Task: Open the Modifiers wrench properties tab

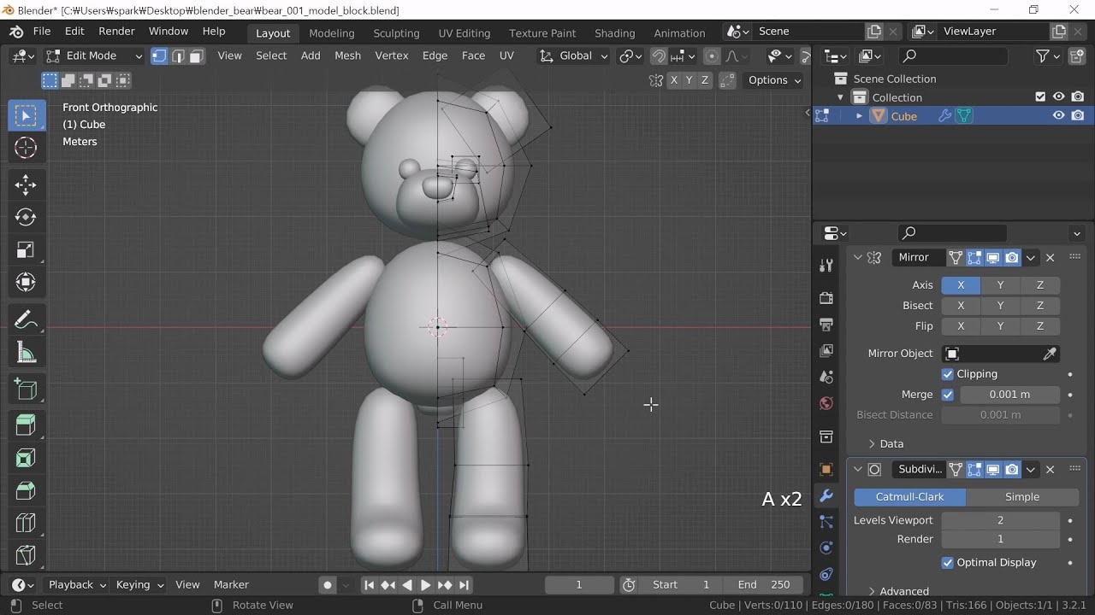Action: click(826, 495)
